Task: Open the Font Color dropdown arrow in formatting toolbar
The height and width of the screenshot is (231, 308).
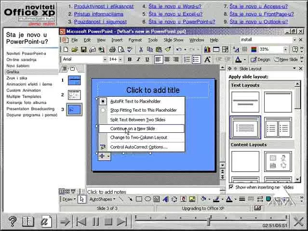Action: pyautogui.click(x=245, y=59)
